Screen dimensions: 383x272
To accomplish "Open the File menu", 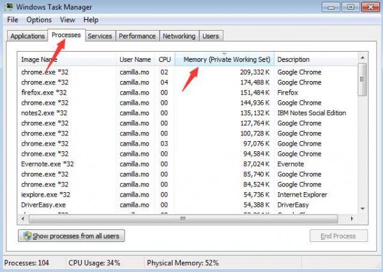I will [x=13, y=20].
